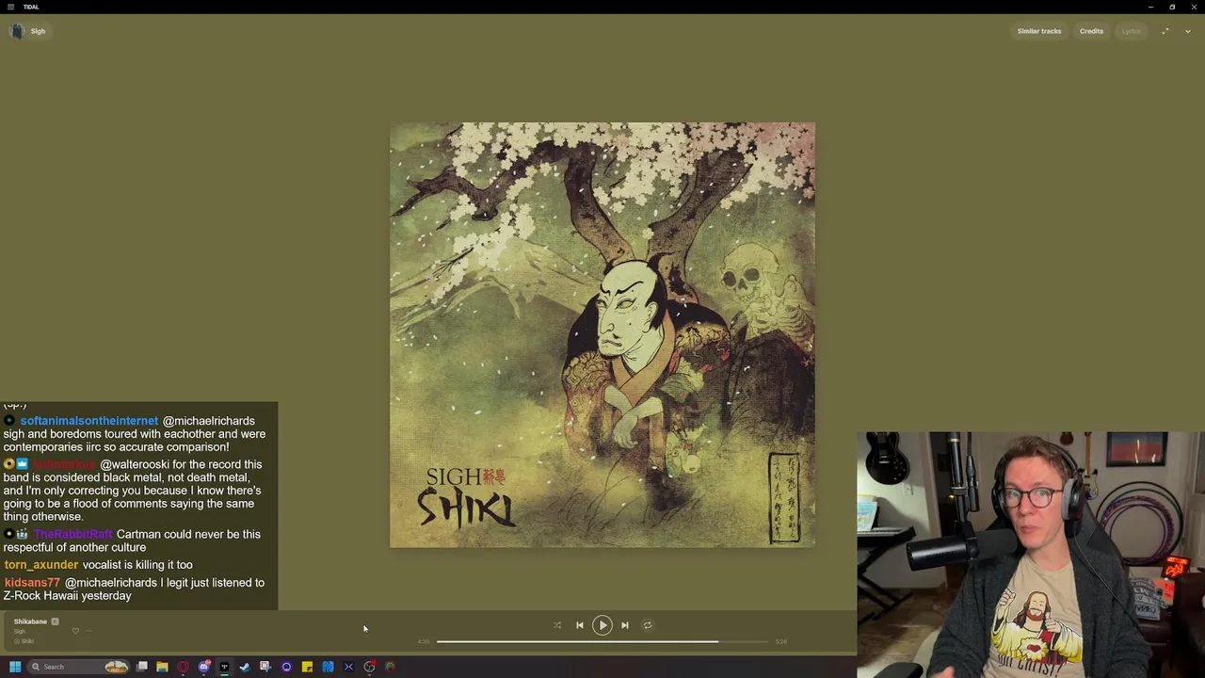Restore down the TIDAL window
This screenshot has height=678, width=1205.
pyautogui.click(x=1172, y=7)
